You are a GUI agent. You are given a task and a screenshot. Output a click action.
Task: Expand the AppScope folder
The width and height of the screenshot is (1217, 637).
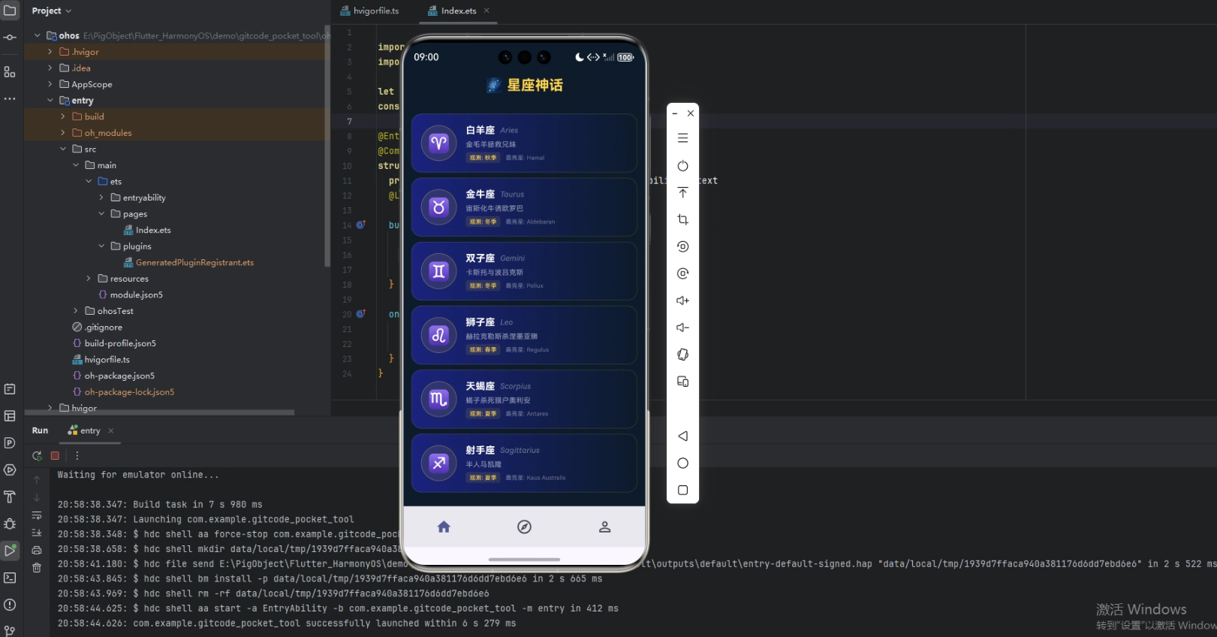click(50, 84)
